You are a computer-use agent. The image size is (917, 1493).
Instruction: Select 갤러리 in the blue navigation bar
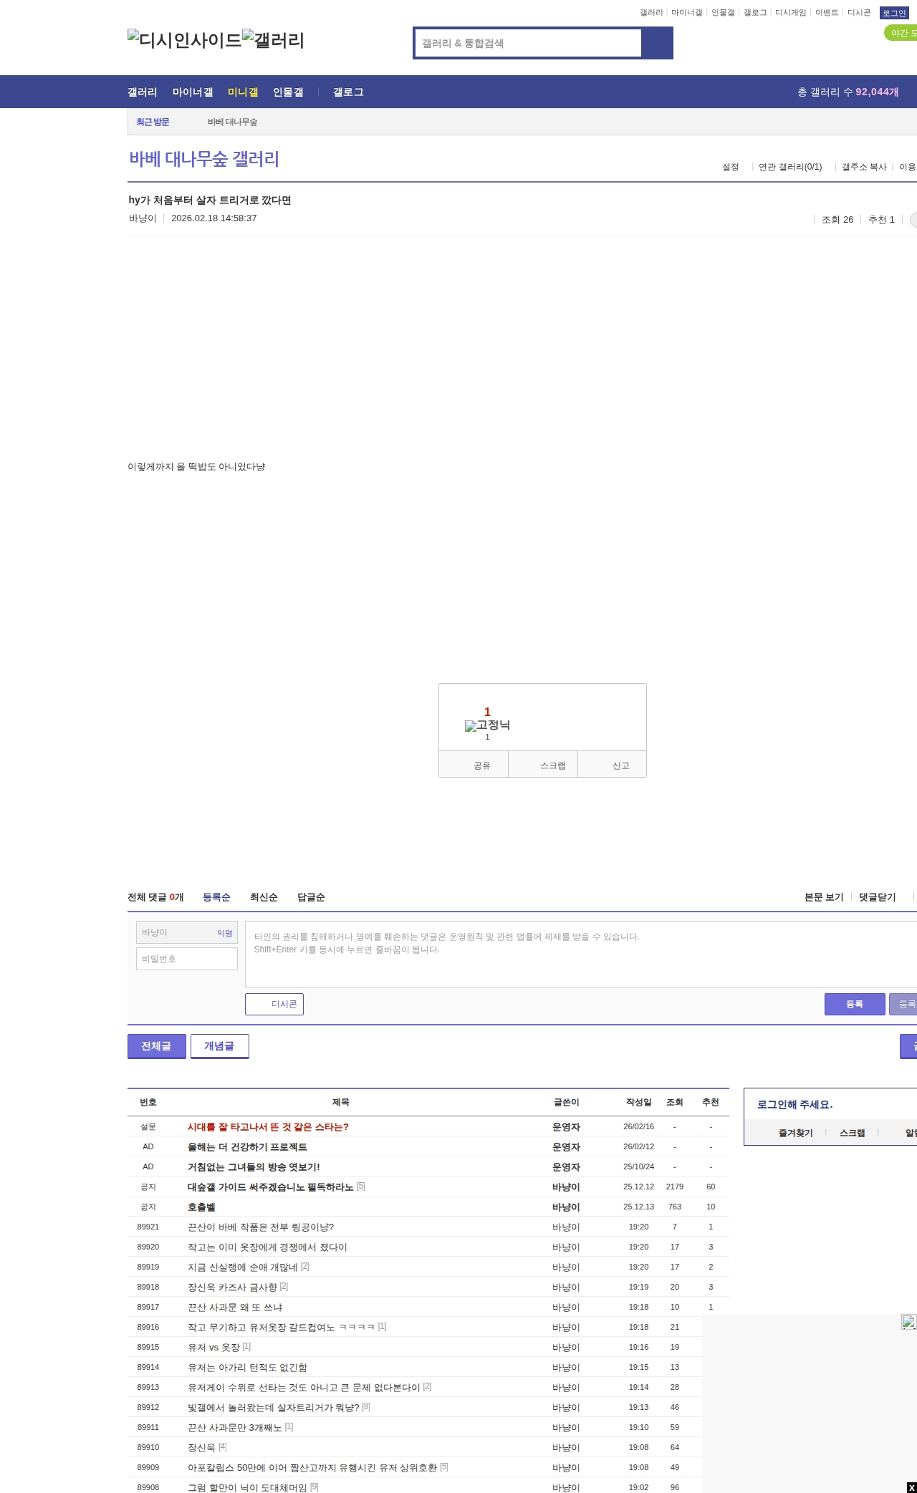click(x=143, y=92)
